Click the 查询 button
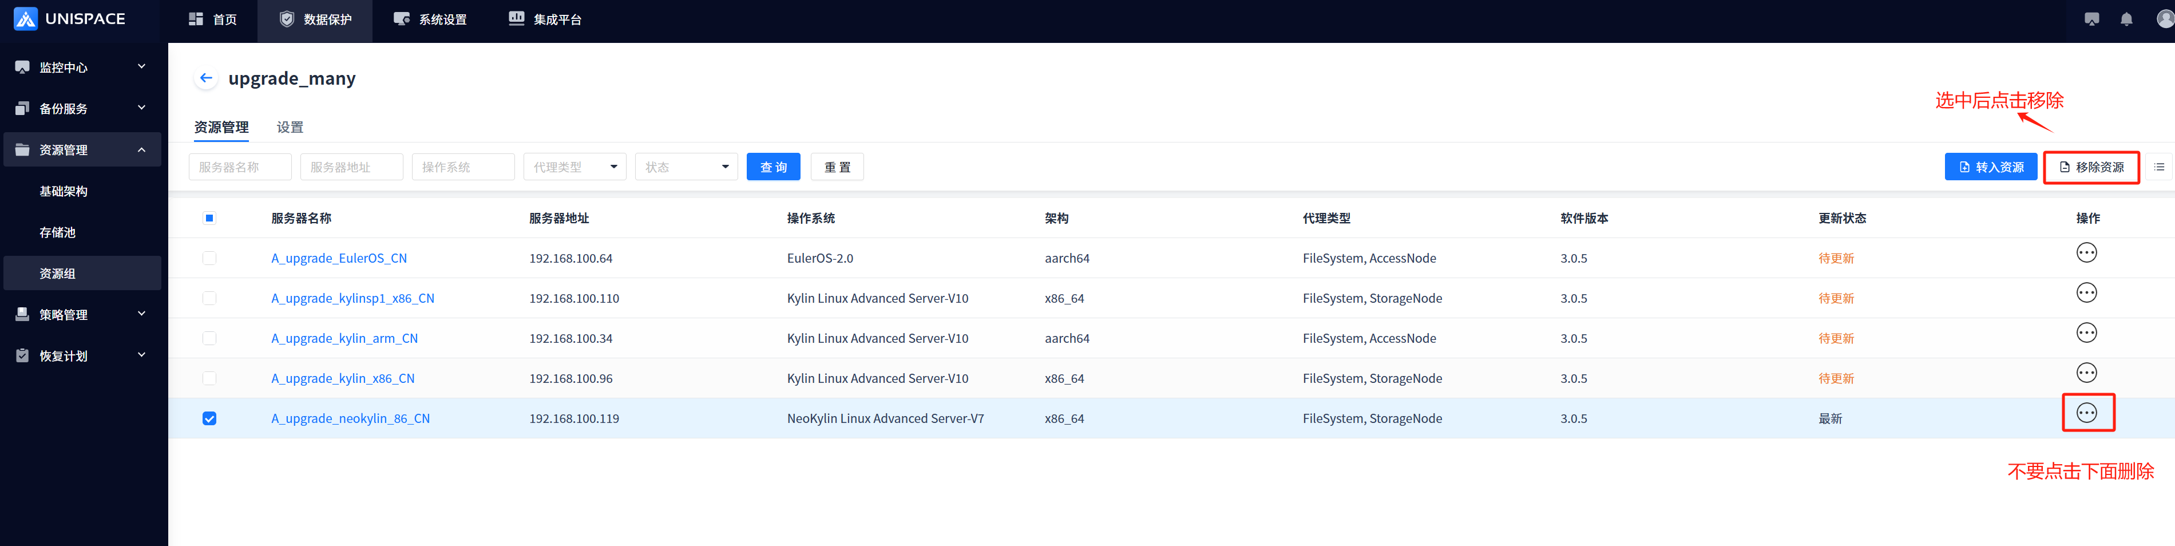 (774, 167)
